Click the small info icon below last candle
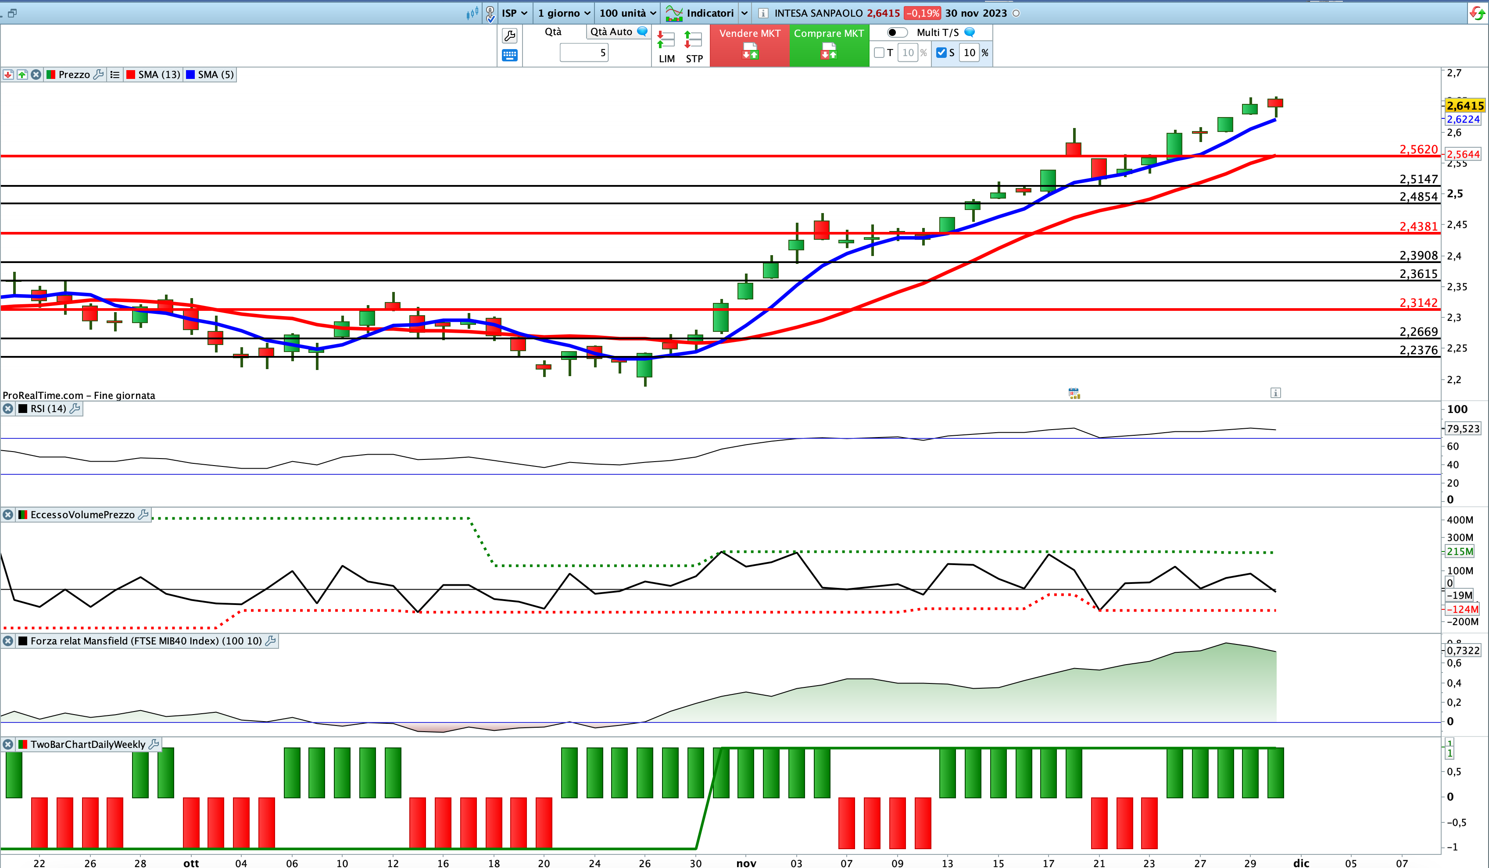 (x=1276, y=393)
